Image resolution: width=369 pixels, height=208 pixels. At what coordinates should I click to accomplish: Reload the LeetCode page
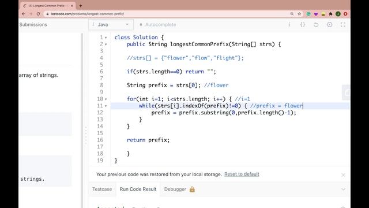click(x=39, y=14)
